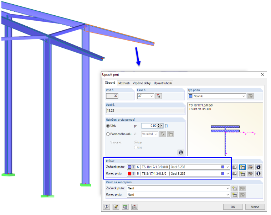
Task: Edit hinge for Začátek prutu
Action: [242, 188]
